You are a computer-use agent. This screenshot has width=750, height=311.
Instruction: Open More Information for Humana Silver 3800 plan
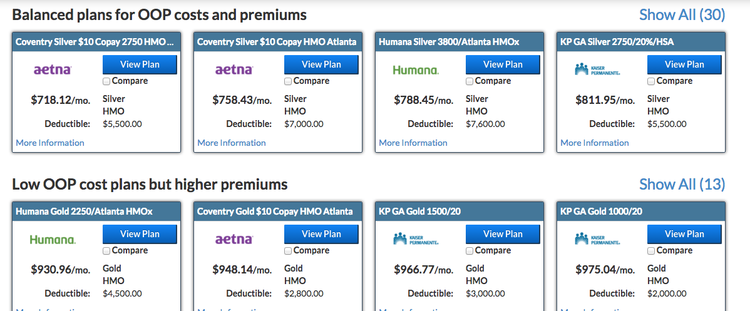(413, 143)
